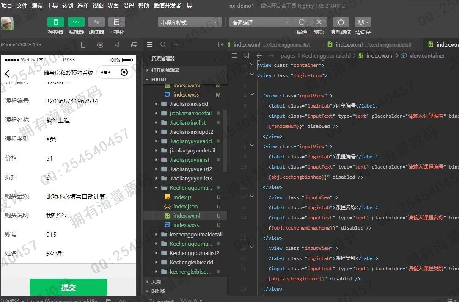Collapse the code fold on line 1
Viewport: 459px width, 302px height.
coord(251,64)
